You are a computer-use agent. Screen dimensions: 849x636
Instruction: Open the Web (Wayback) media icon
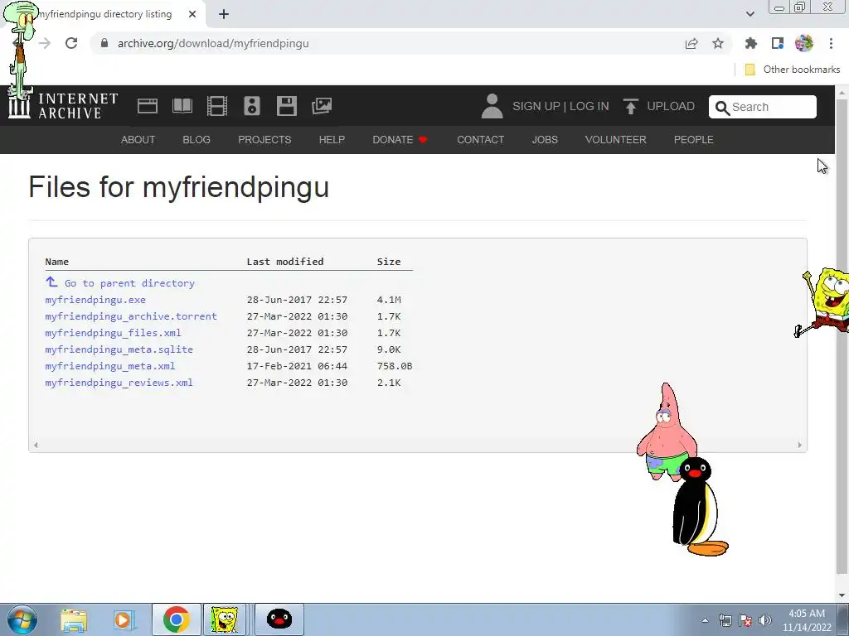(x=148, y=106)
